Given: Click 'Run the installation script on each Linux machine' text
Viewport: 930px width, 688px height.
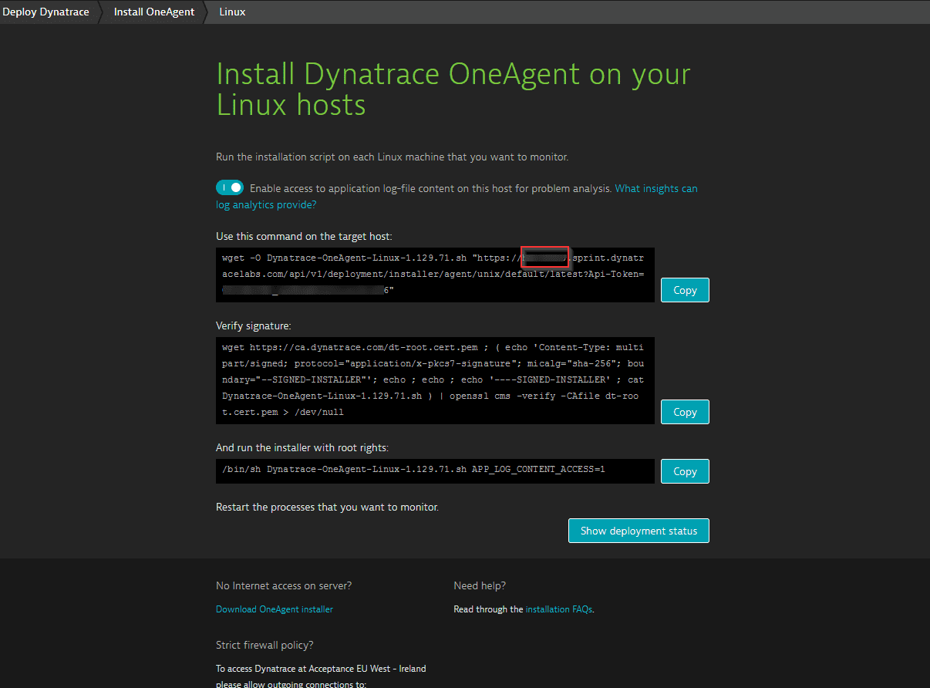Looking at the screenshot, I should pos(392,157).
